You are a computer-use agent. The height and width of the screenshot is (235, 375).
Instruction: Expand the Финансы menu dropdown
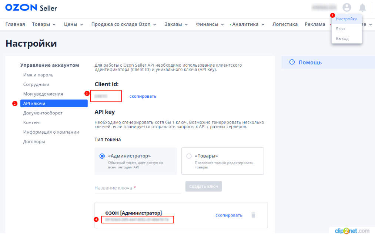(210, 24)
